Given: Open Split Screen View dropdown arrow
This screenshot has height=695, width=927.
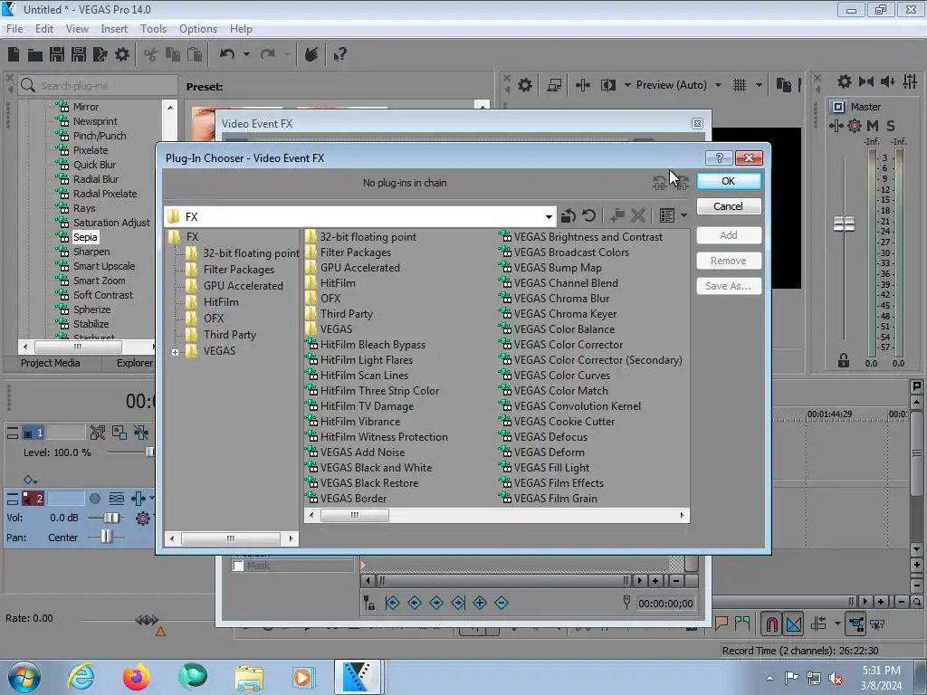Looking at the screenshot, I should (627, 85).
